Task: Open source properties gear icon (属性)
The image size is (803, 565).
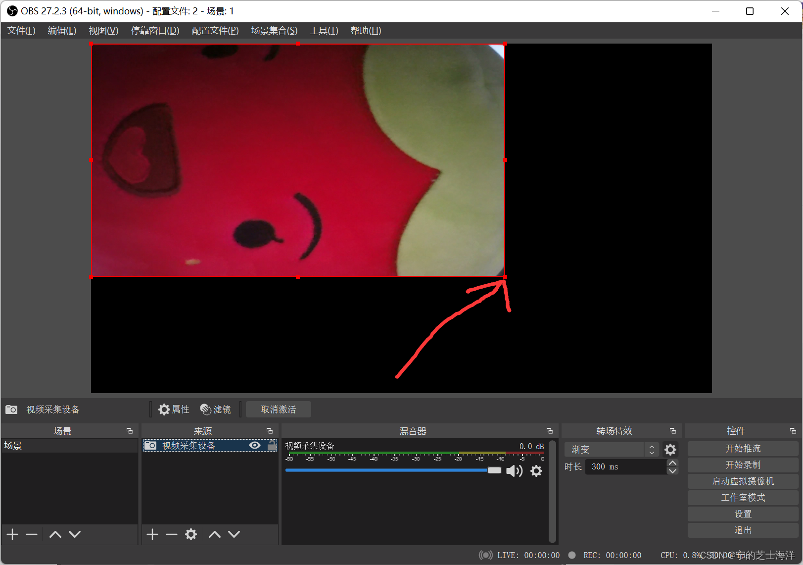Action: coord(164,410)
